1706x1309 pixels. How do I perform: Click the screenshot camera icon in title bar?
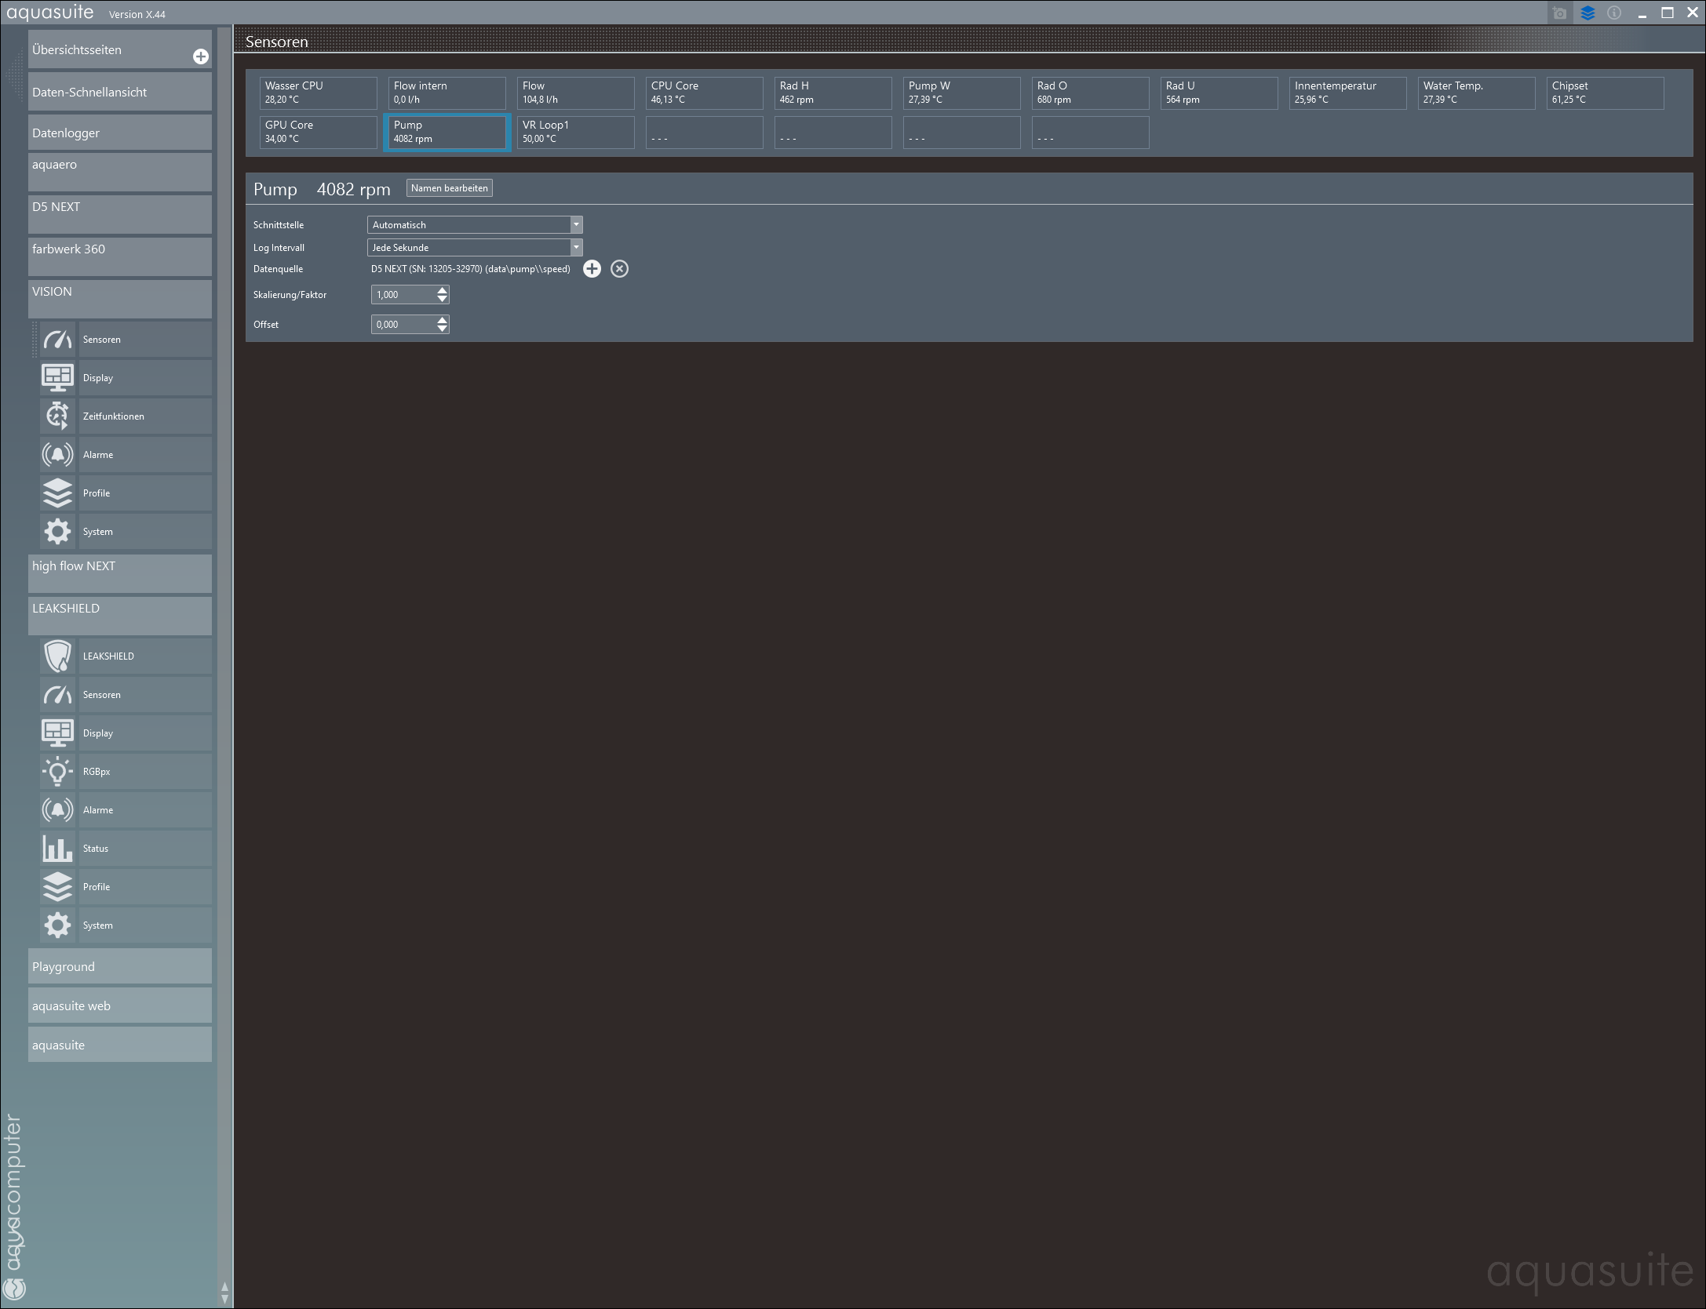[1559, 13]
